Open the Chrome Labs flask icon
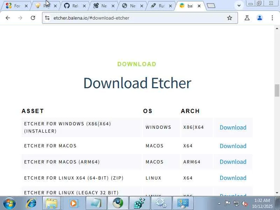 click(247, 18)
